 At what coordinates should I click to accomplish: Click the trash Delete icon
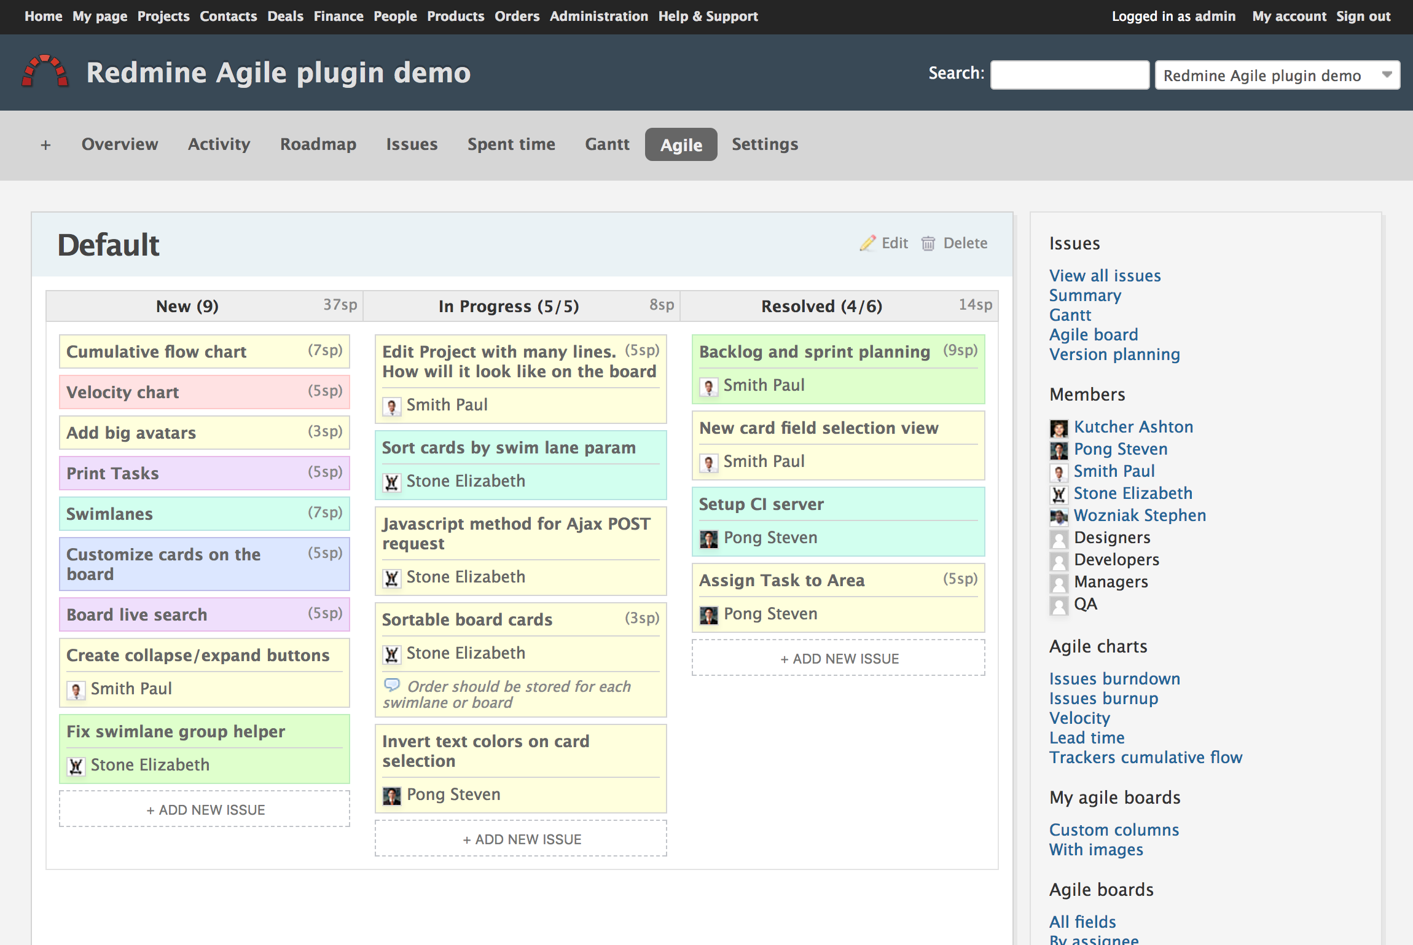[928, 244]
